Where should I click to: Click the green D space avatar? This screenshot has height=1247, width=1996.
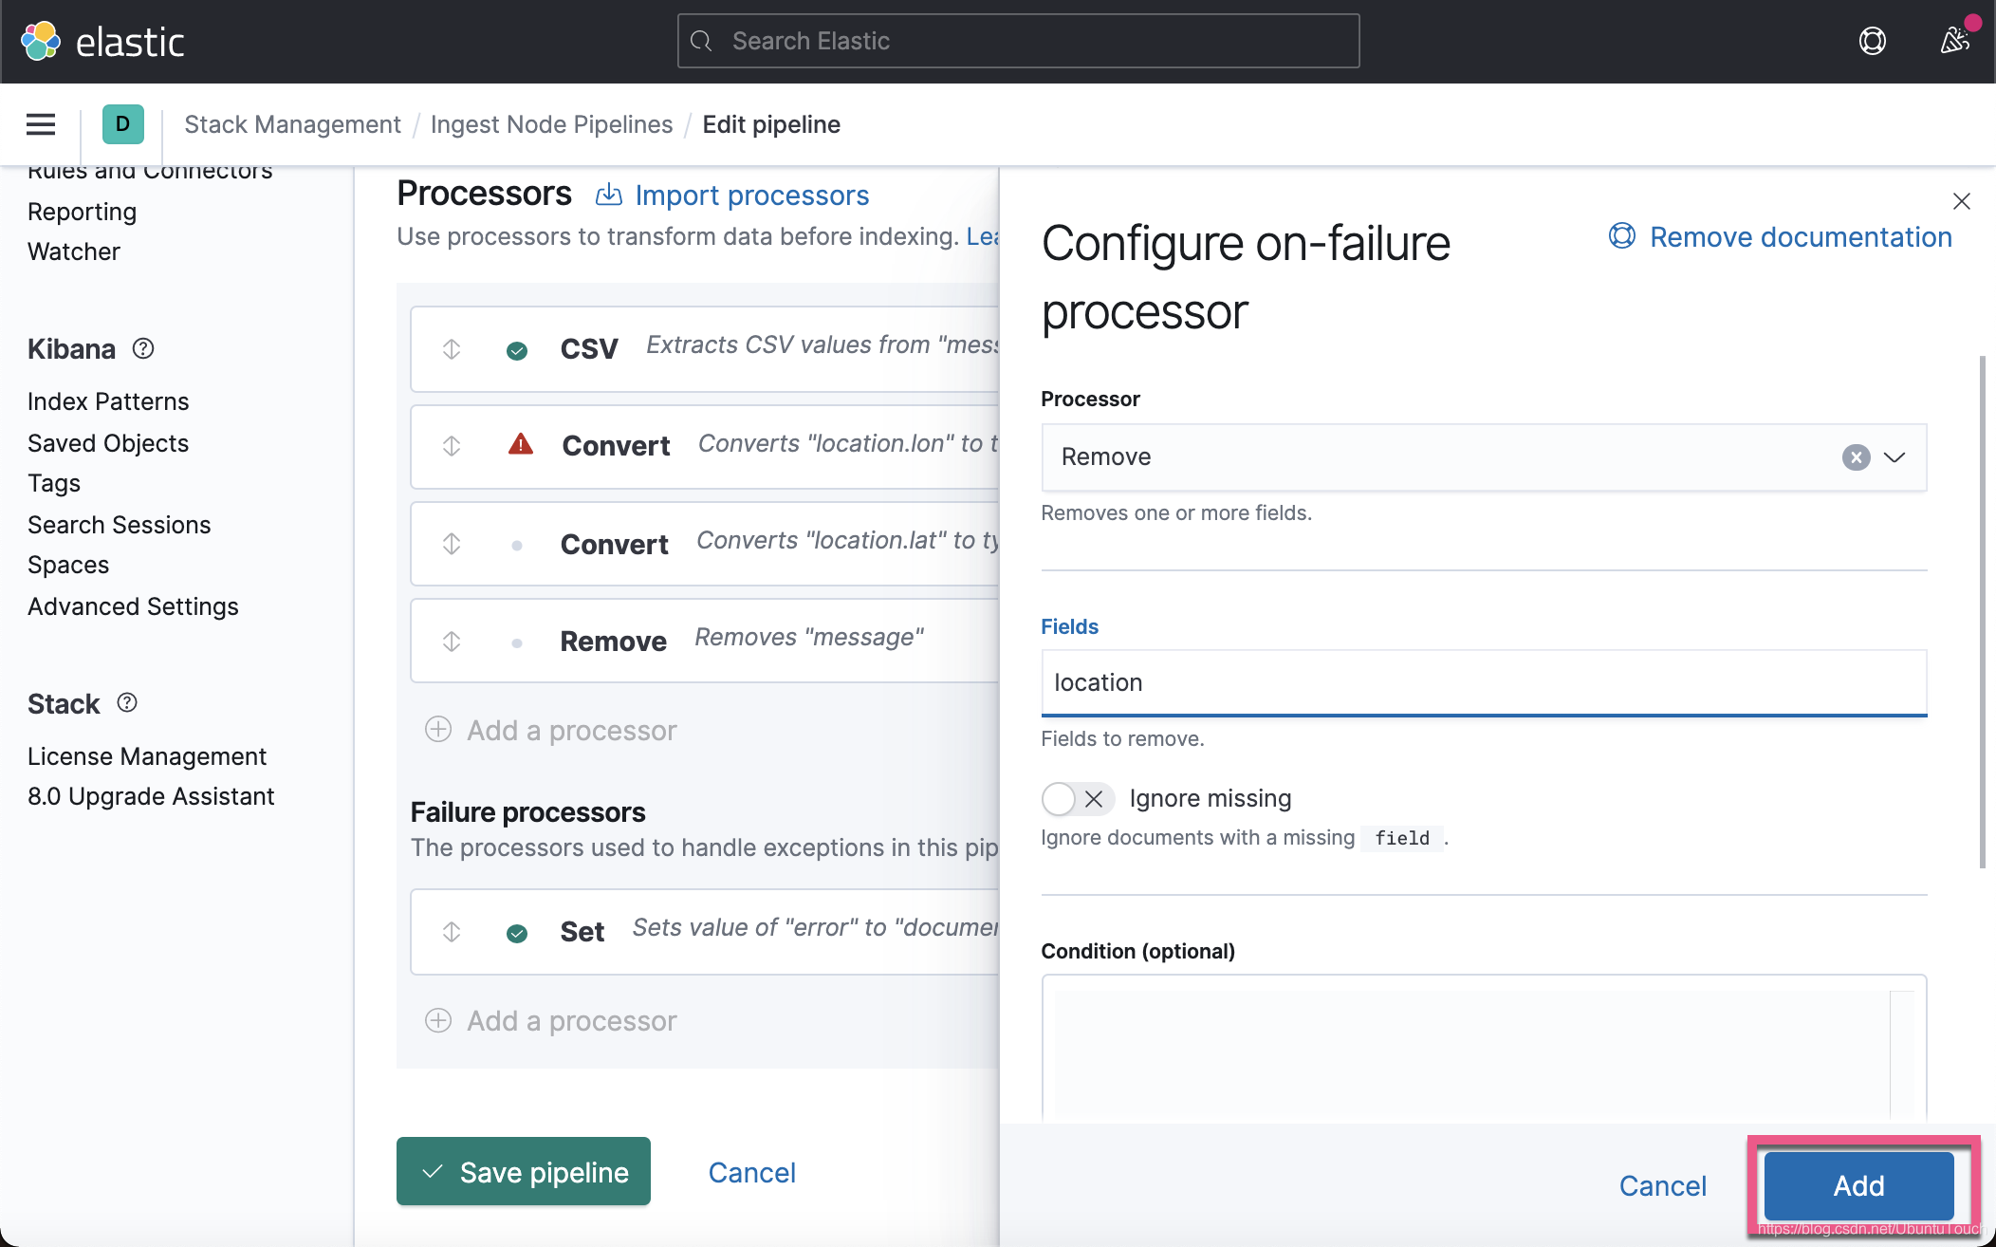tap(121, 124)
